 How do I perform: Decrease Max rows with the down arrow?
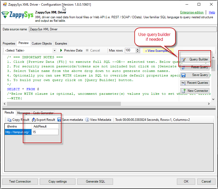(x=138, y=52)
